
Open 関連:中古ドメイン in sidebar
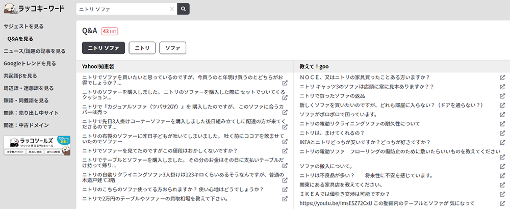(x=26, y=125)
